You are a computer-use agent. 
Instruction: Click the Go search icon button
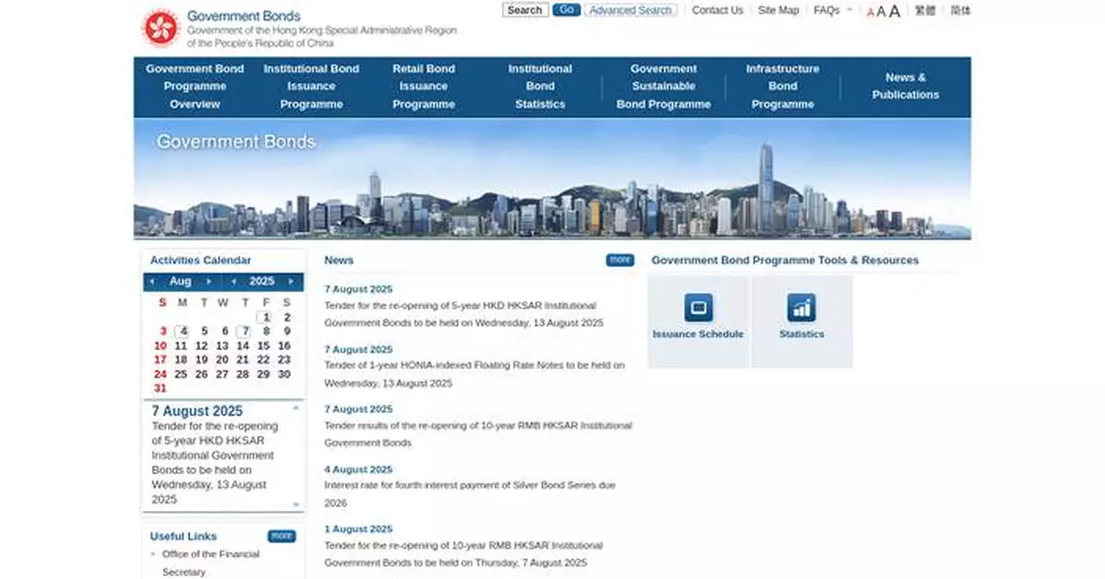point(566,9)
